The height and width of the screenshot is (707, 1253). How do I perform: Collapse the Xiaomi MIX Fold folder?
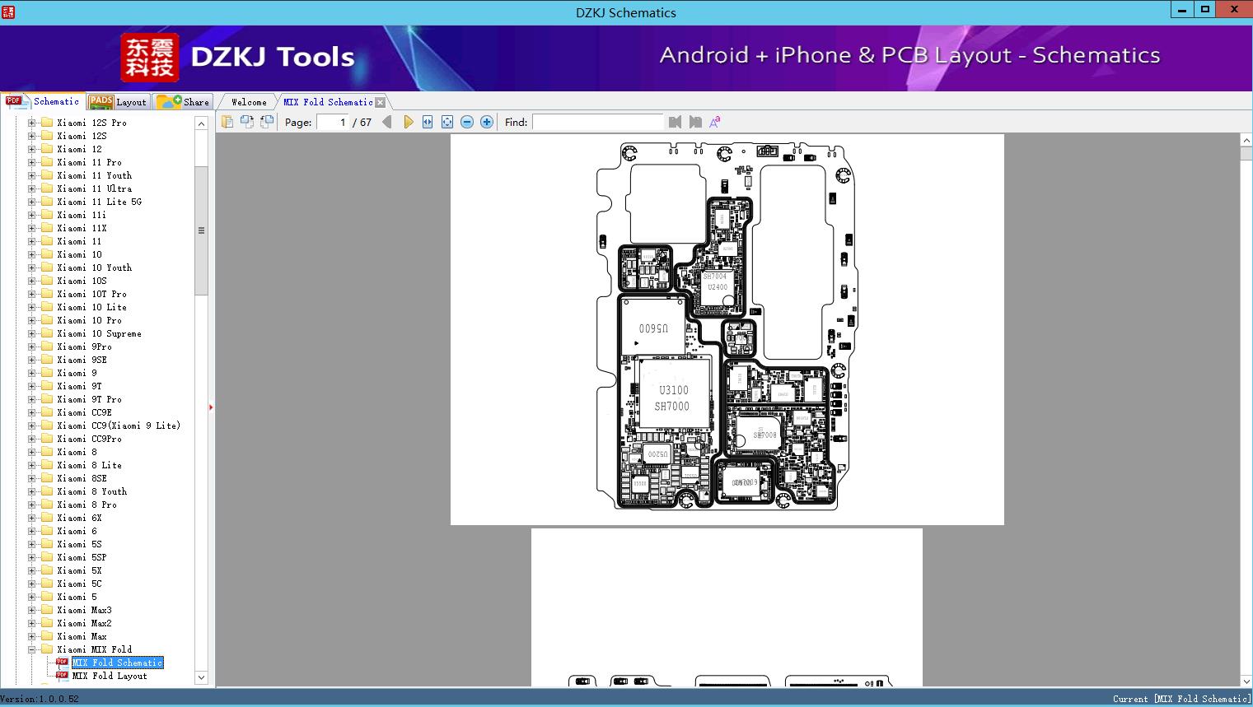pyautogui.click(x=32, y=649)
